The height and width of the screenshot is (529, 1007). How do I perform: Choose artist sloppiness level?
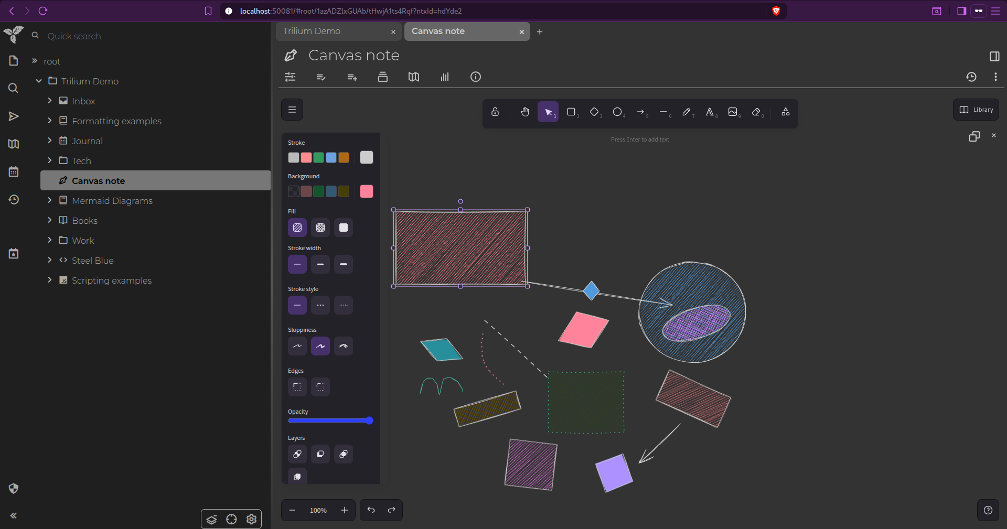click(x=320, y=346)
